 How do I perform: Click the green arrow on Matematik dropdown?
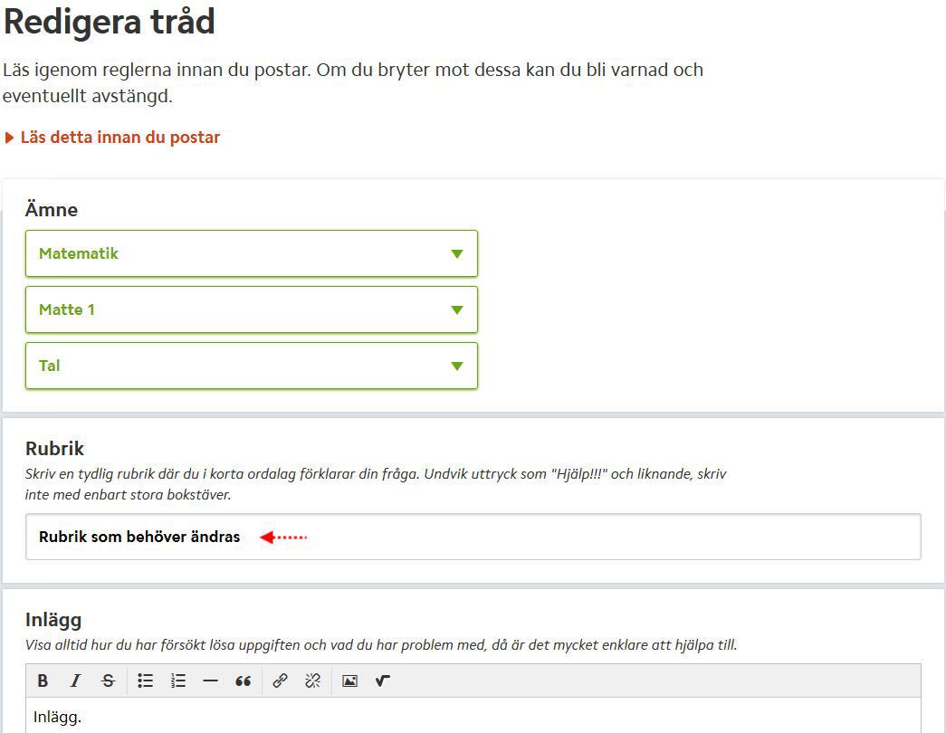[x=457, y=254]
